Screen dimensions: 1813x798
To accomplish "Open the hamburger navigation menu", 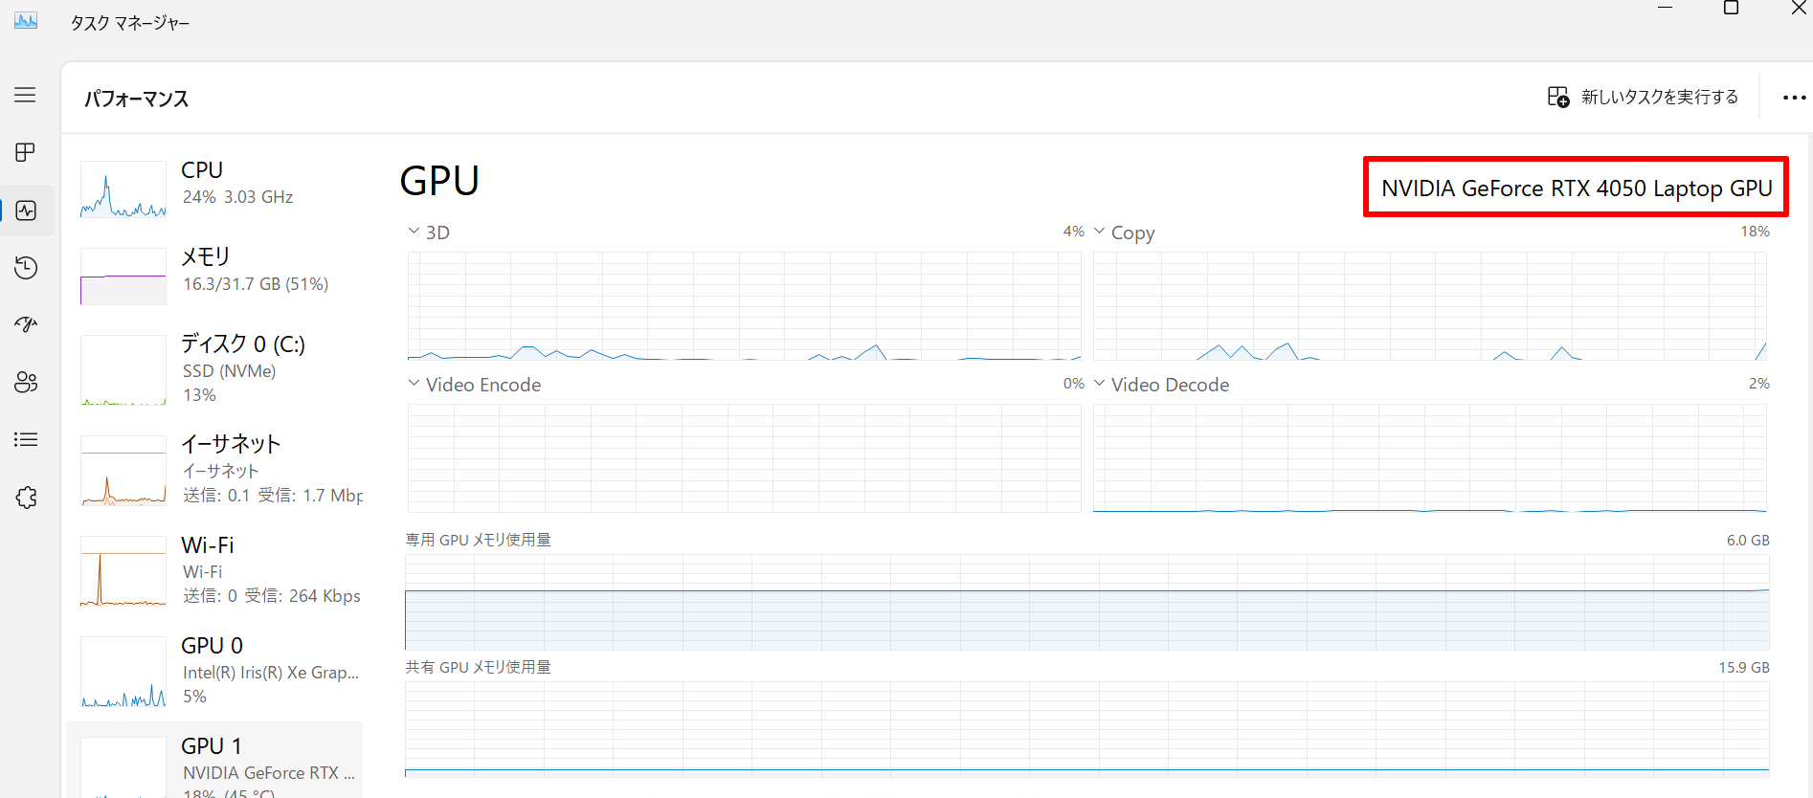I will 26,95.
